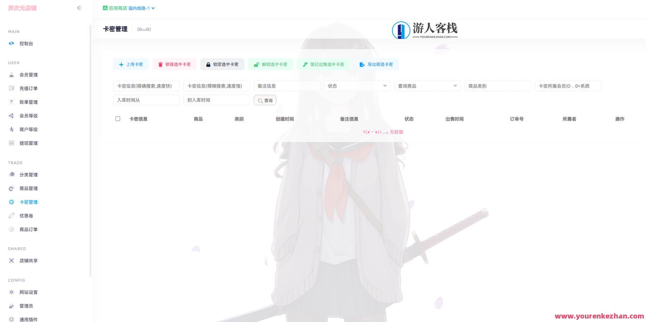Click the 提现管理 withdrawal icon
This screenshot has height=322, width=646.
pos(11,143)
